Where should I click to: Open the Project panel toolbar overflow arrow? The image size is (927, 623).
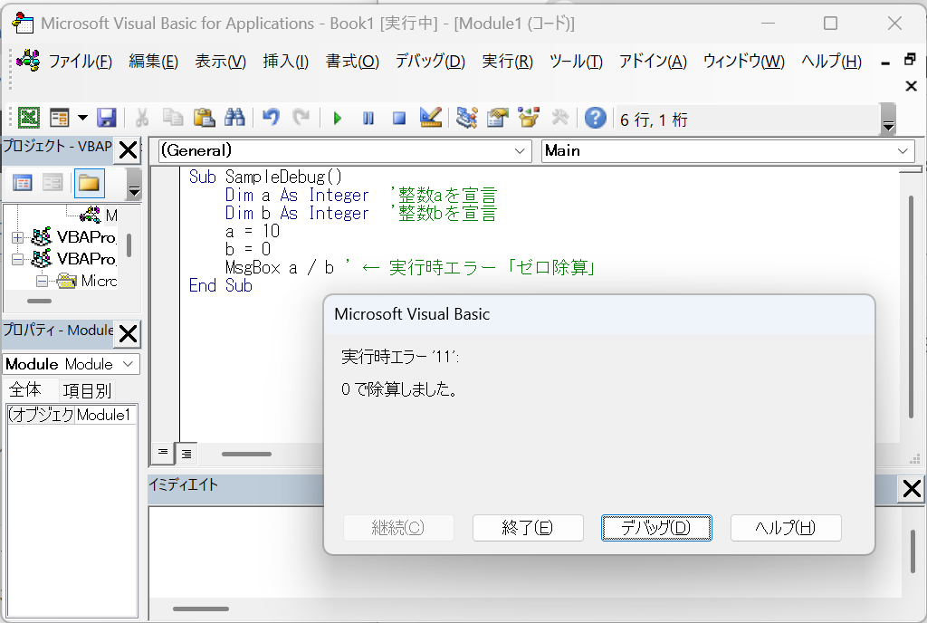click(134, 183)
